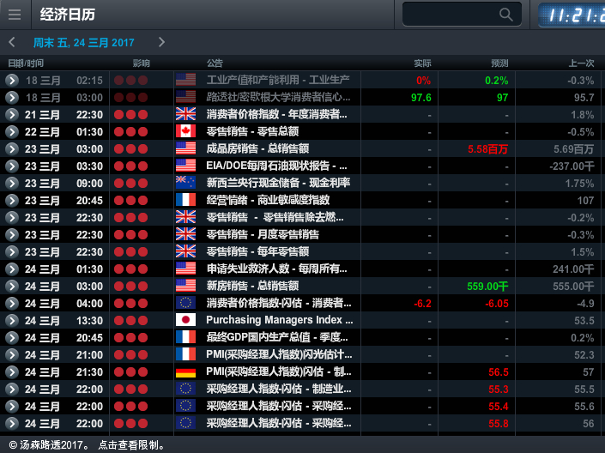Screen dimensions: 605x453
Task: Click 点击查看限制 link in footer
Action: [132, 445]
